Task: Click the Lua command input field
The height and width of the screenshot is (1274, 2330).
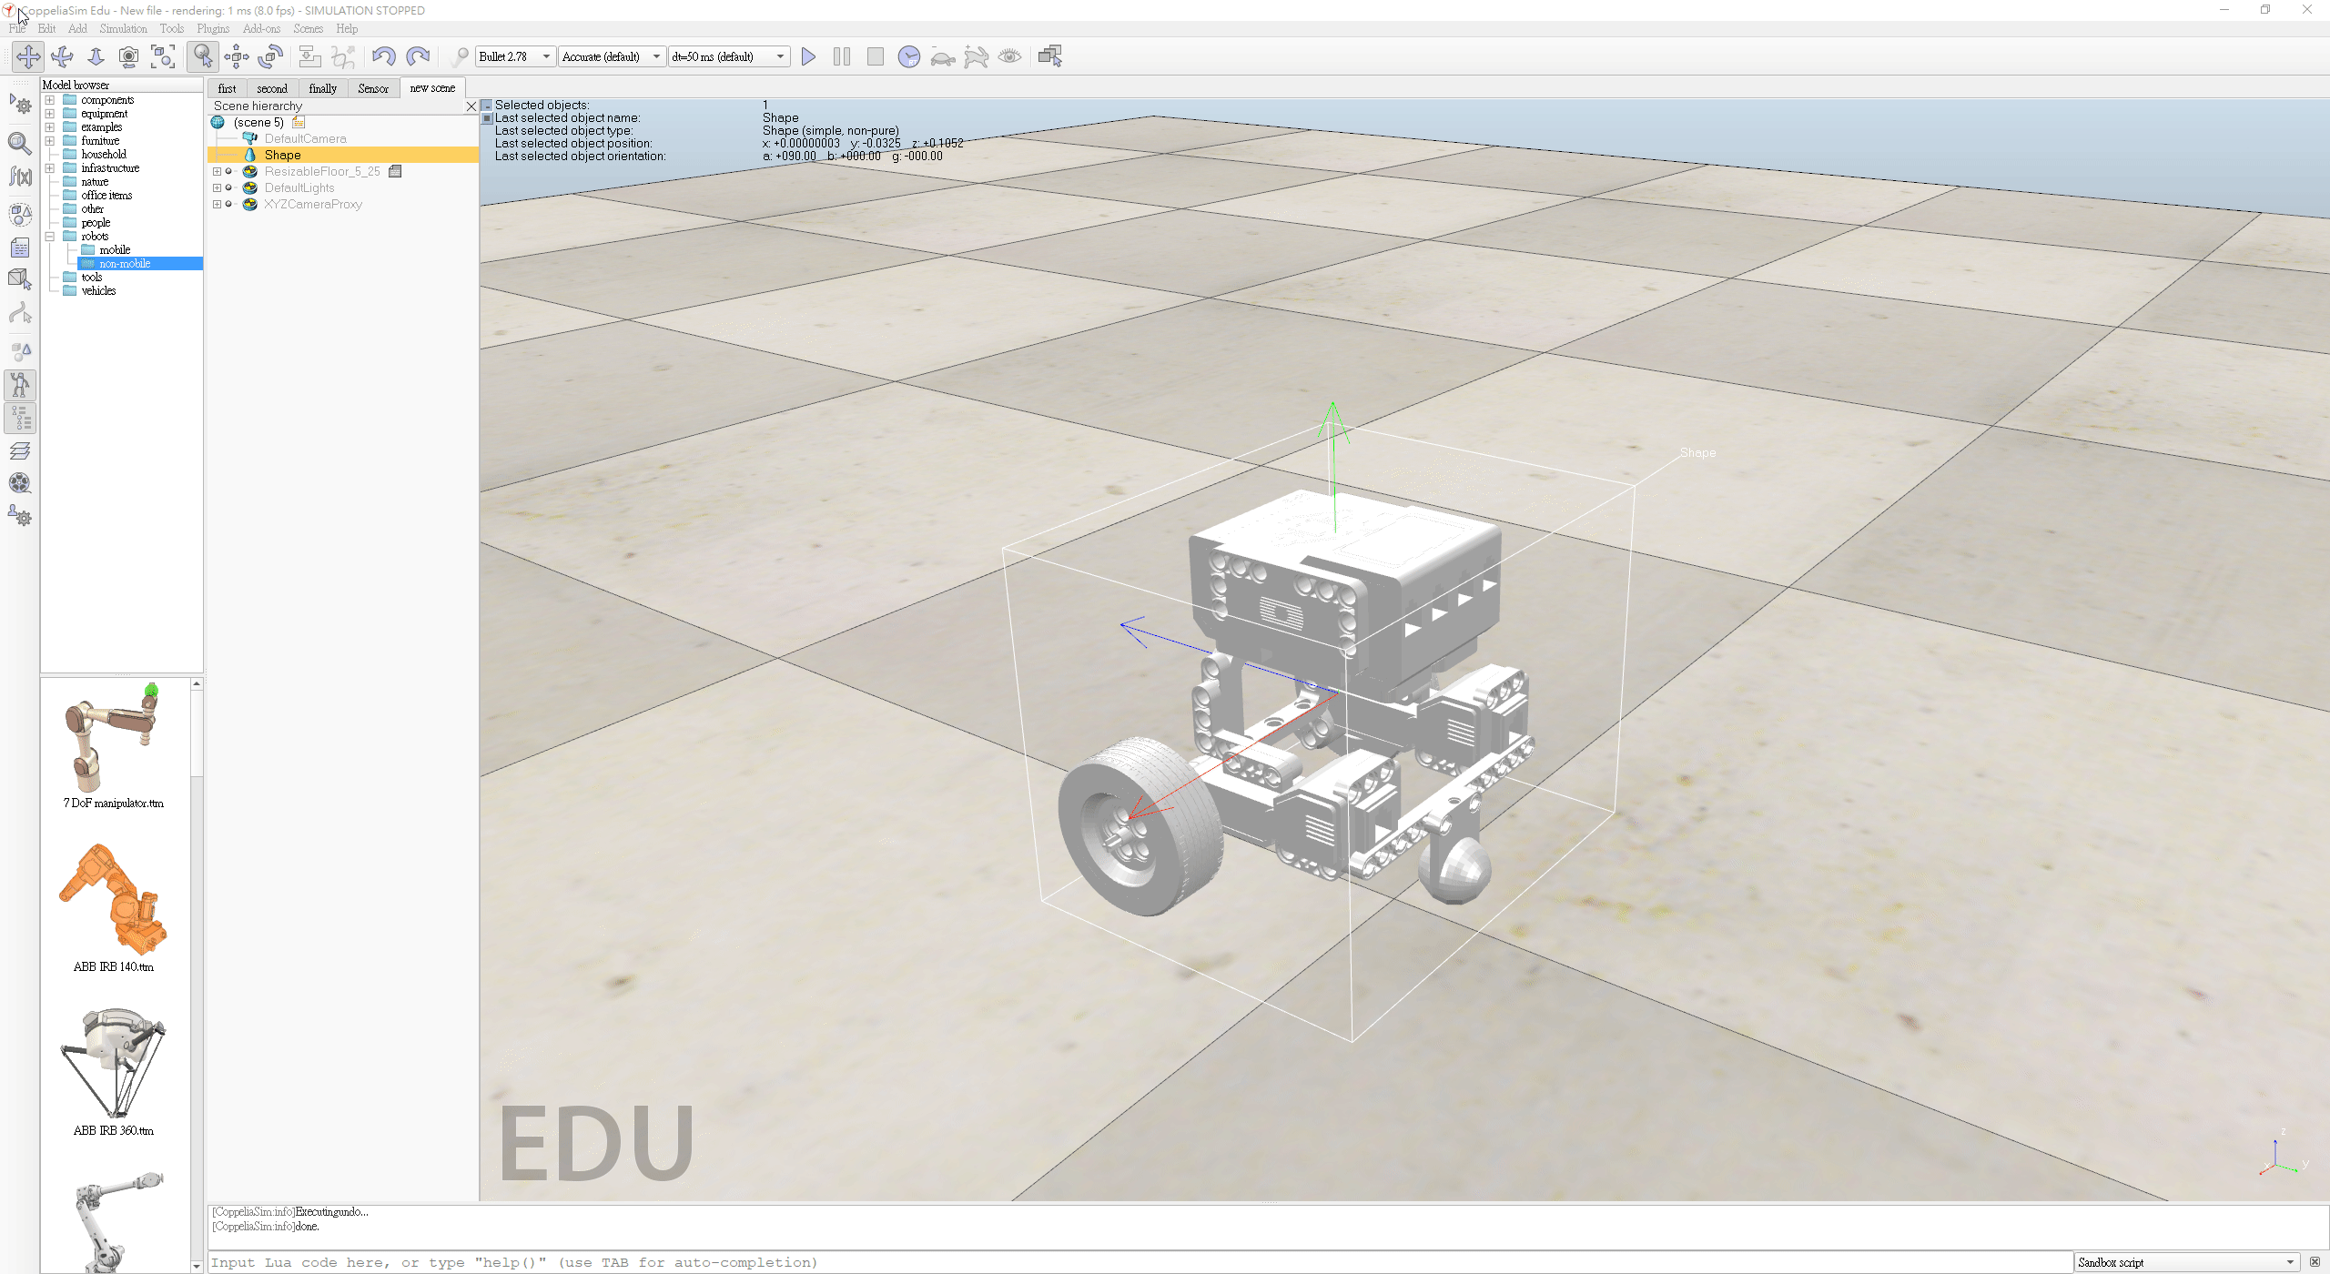Action: (x=1140, y=1262)
